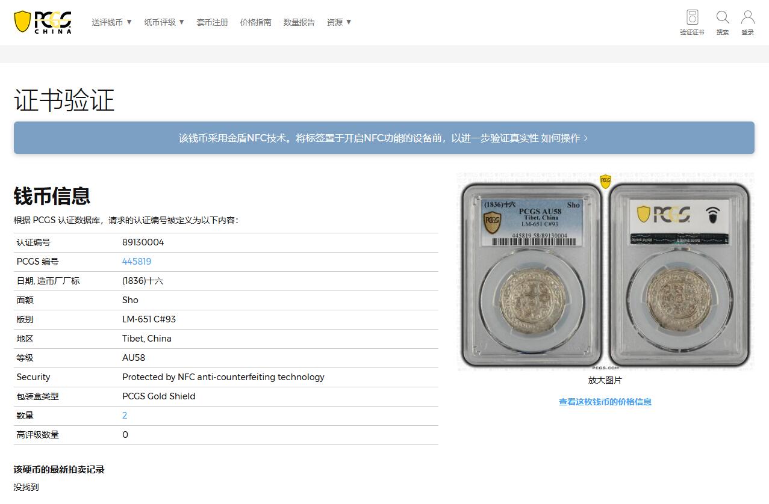Click the AU58 coin slab thumbnail
Viewport: 769px width, 504px height.
point(530,271)
